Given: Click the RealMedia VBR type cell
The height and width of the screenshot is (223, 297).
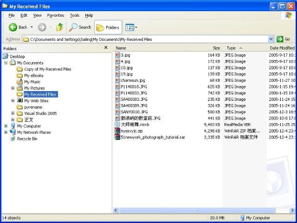Looking at the screenshot, I should pyautogui.click(x=237, y=125).
